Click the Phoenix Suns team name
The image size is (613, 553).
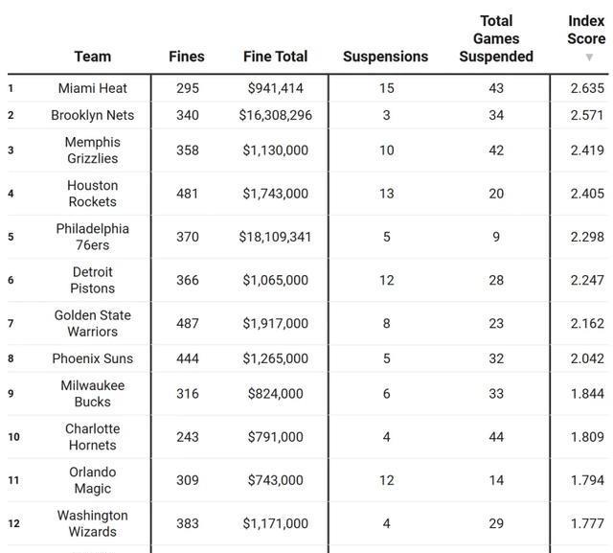tap(92, 358)
